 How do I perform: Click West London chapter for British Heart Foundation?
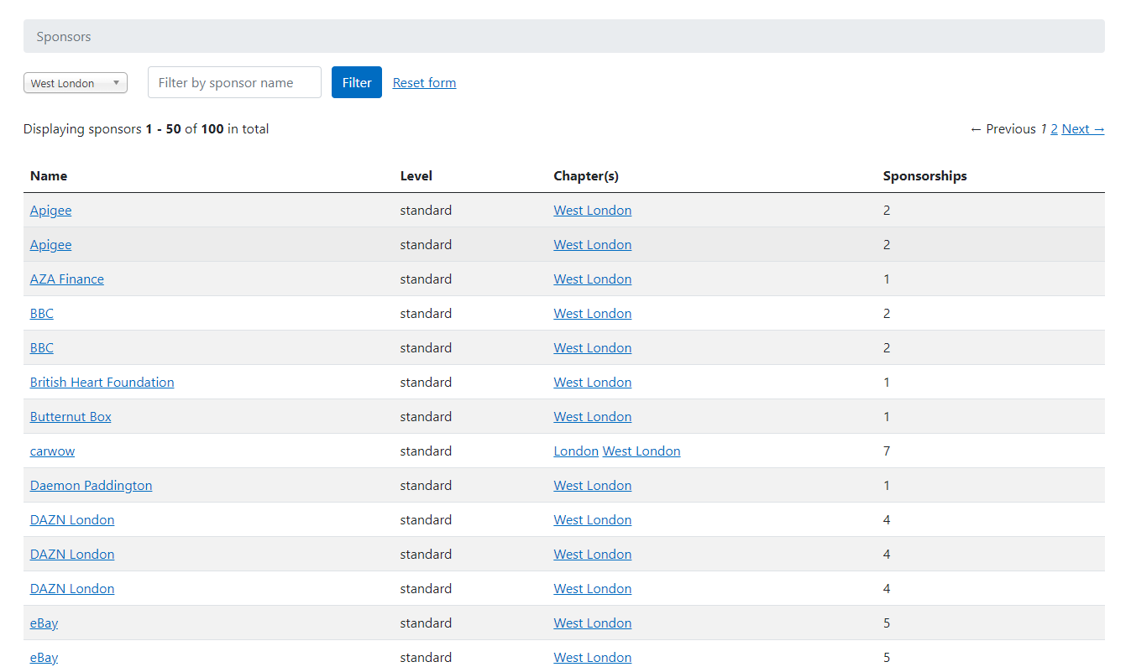(593, 383)
